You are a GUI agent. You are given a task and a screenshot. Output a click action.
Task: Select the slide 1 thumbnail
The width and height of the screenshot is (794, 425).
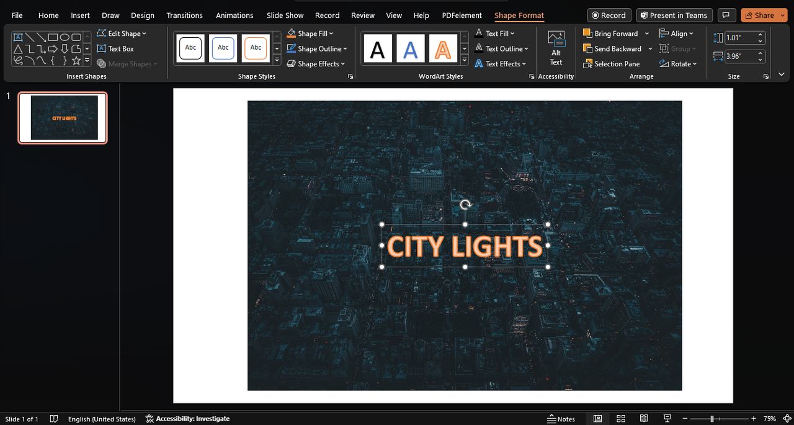tap(63, 118)
